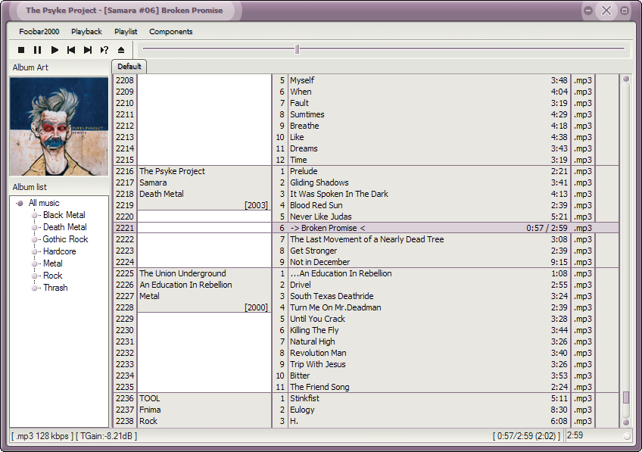Click the playlist vertical scrollbar thumb

(625, 397)
